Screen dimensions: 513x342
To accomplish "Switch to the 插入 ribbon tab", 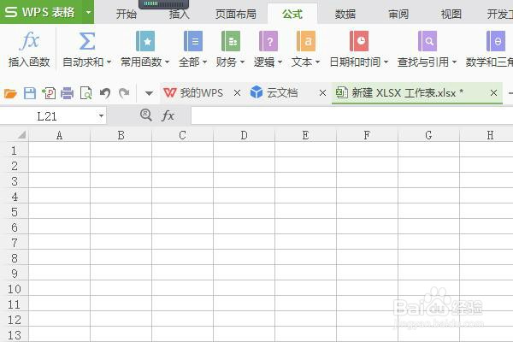I will click(x=180, y=14).
